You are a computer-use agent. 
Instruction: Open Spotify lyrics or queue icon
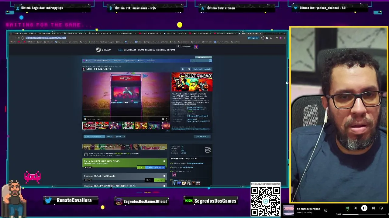(381, 208)
